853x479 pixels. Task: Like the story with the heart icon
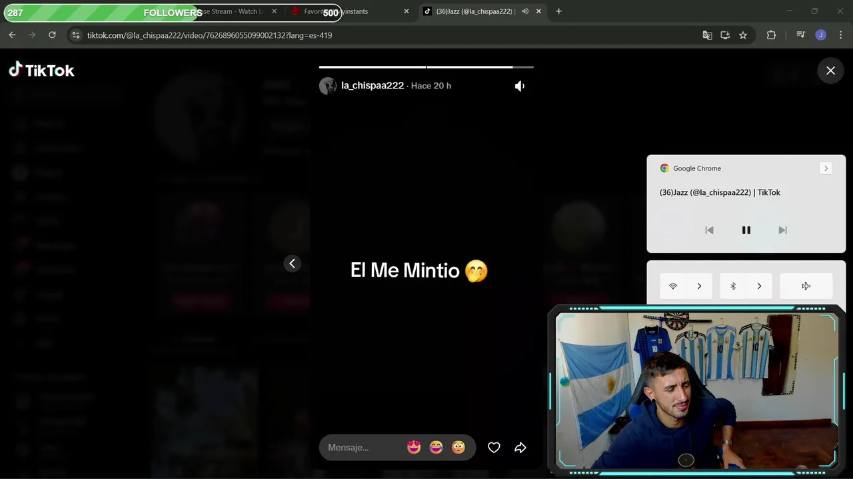coord(494,448)
